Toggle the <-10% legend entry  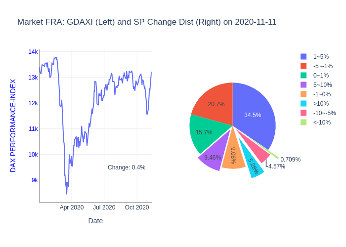pos(322,123)
